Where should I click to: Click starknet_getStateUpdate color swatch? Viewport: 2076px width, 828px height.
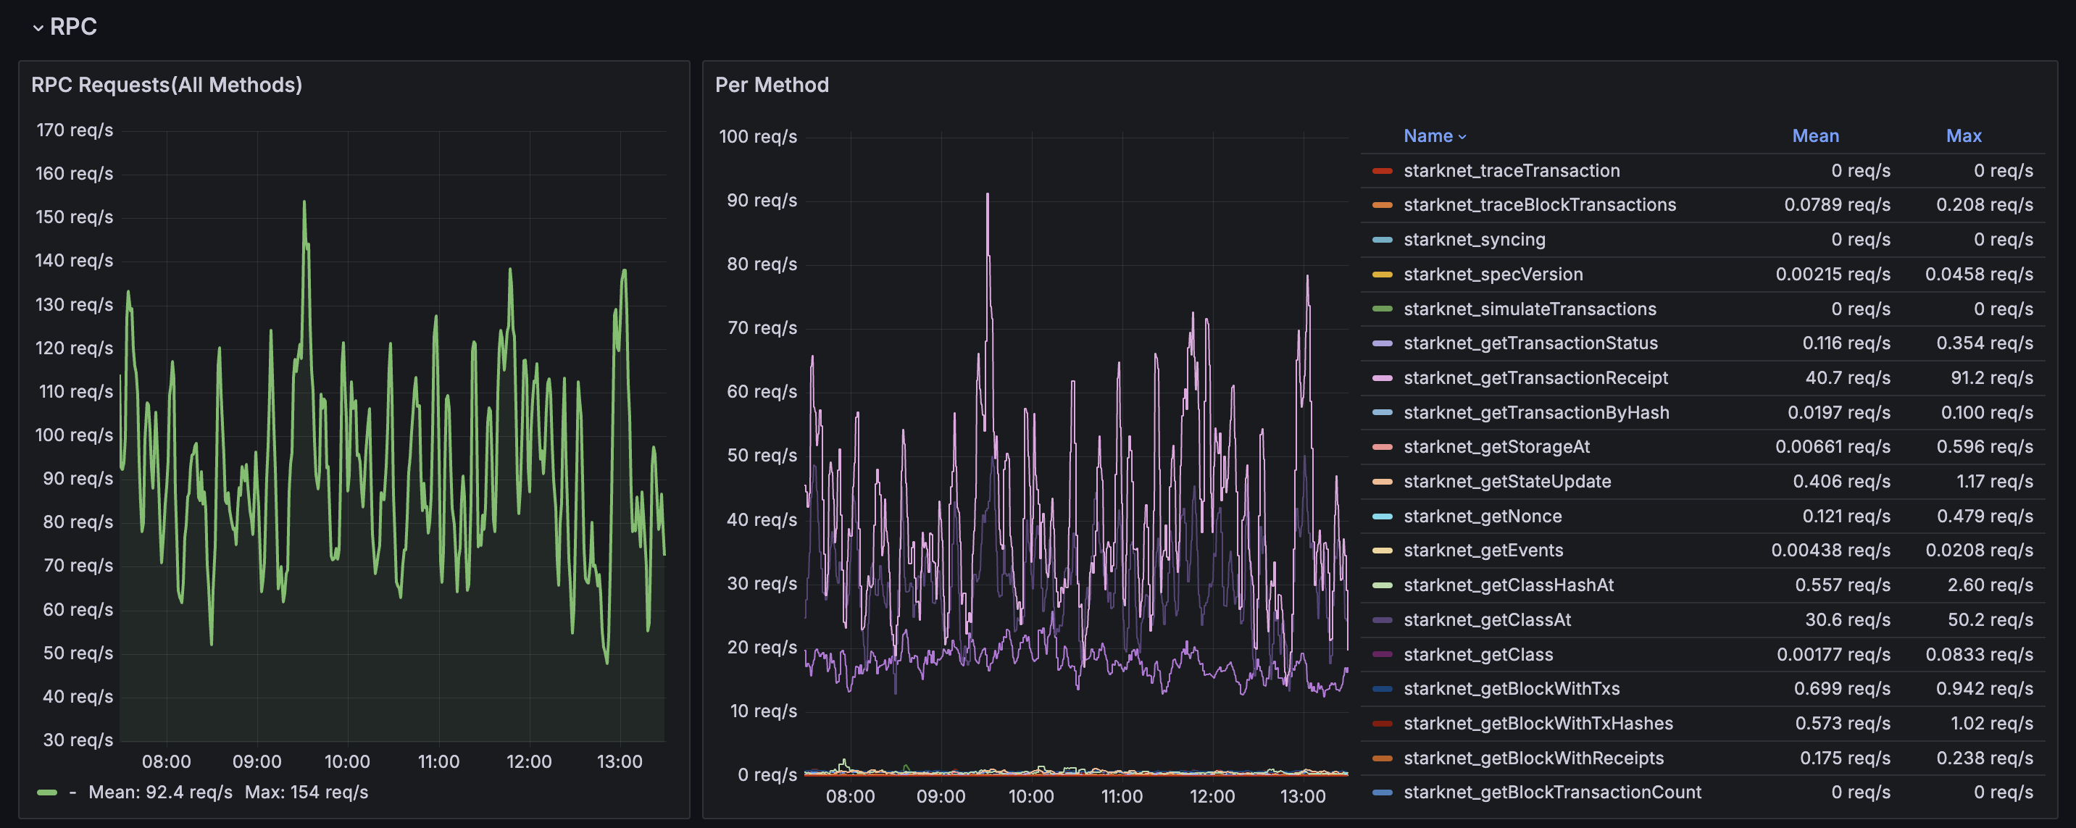pos(1382,482)
